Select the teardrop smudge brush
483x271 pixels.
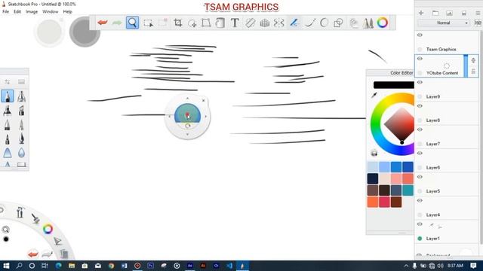(21, 153)
